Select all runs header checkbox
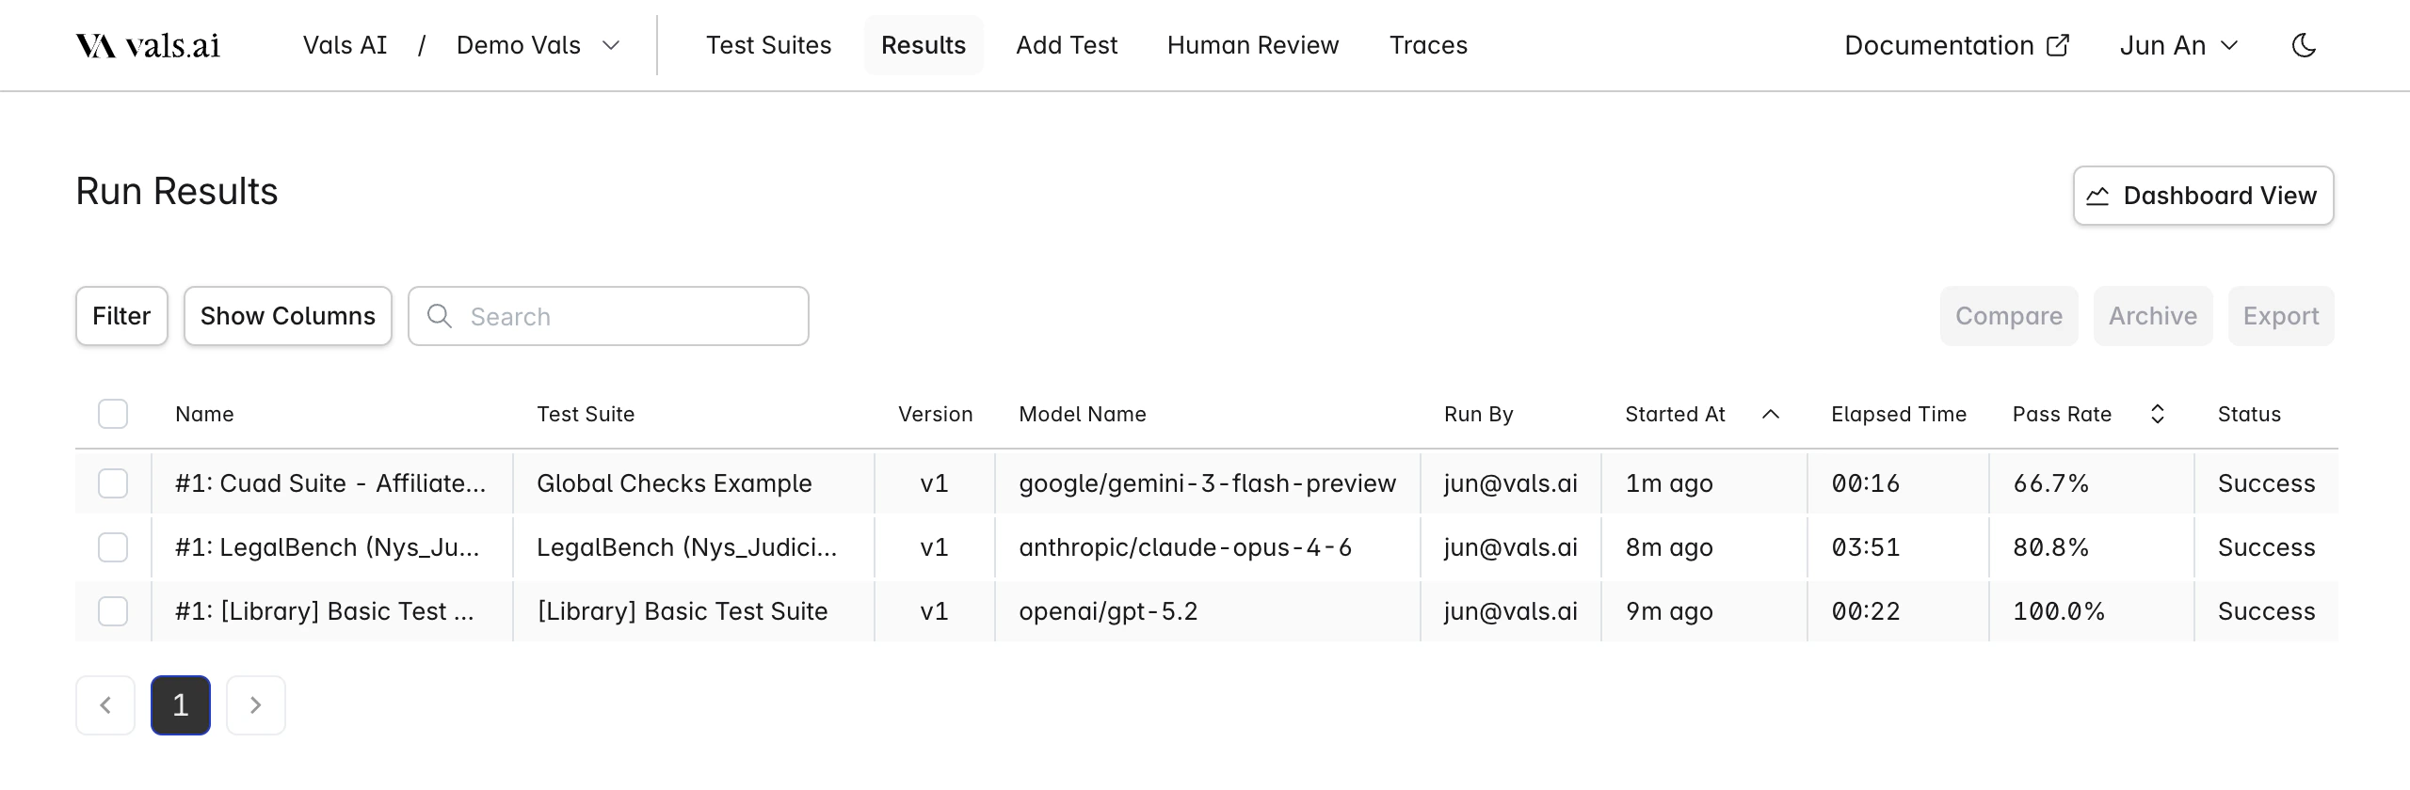The height and width of the screenshot is (790, 2410). point(113,414)
